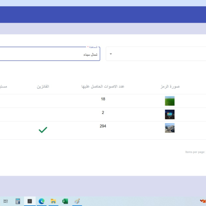Open File Explorer from the taskbar
This screenshot has width=206, height=206.
tap(53, 201)
